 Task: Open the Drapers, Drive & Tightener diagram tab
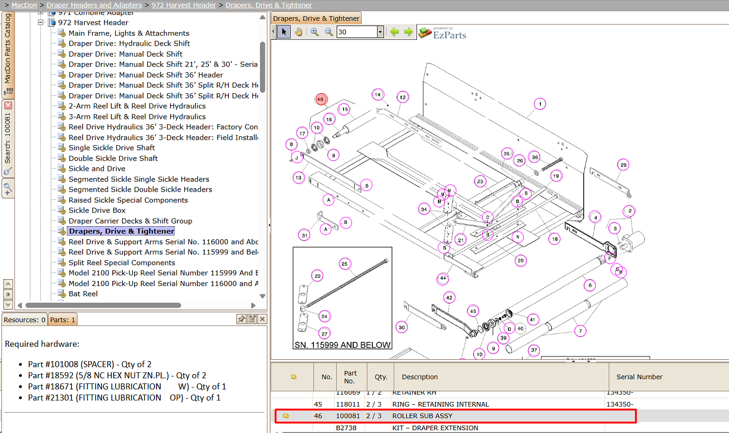[x=316, y=18]
